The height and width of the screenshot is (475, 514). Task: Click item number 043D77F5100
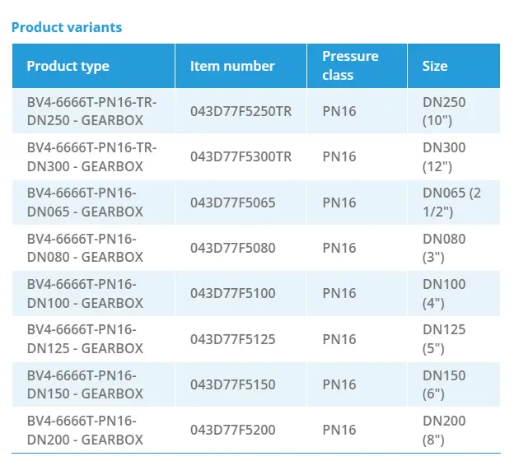coord(232,293)
